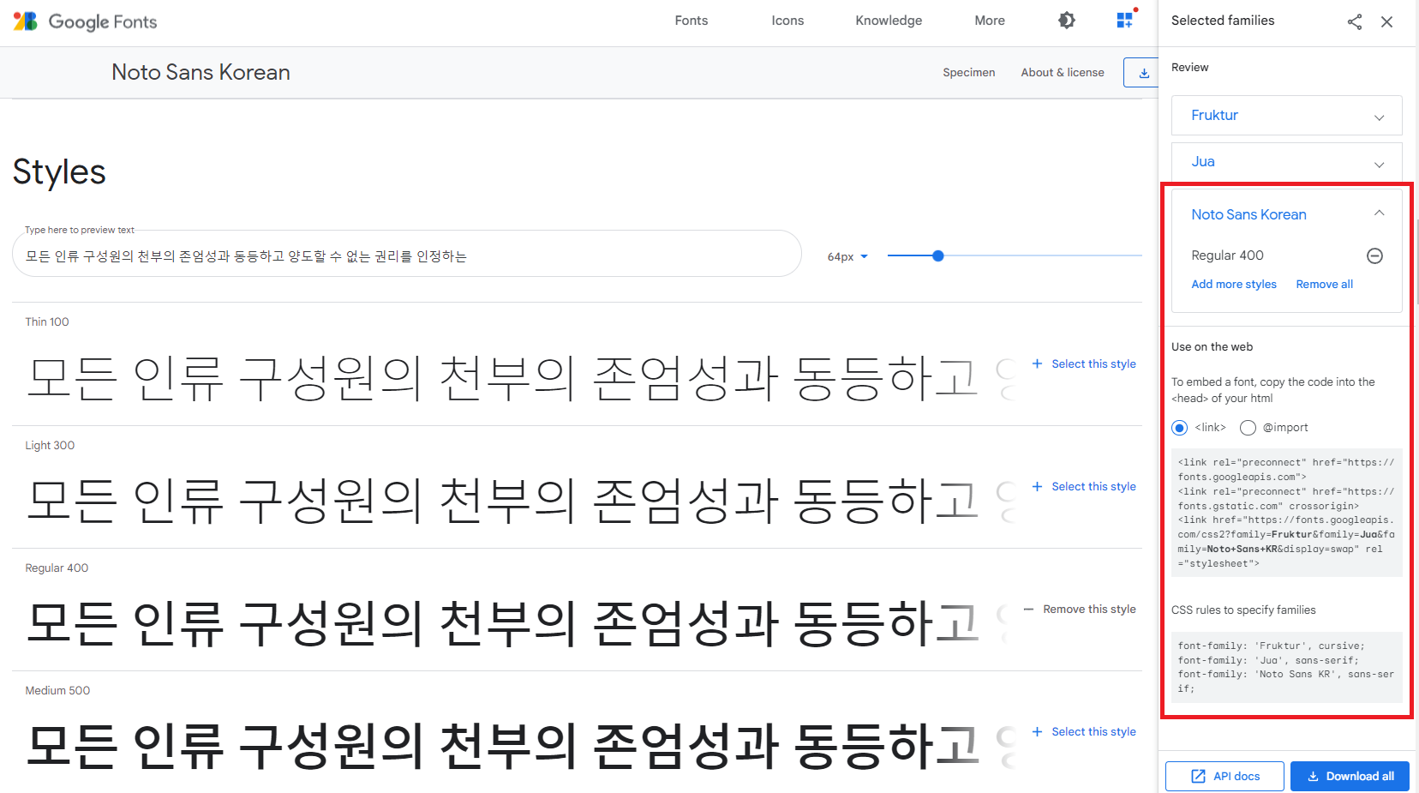Click the 'CSS rules to specify families' text
Viewport: 1419px width, 793px height.
point(1243,610)
